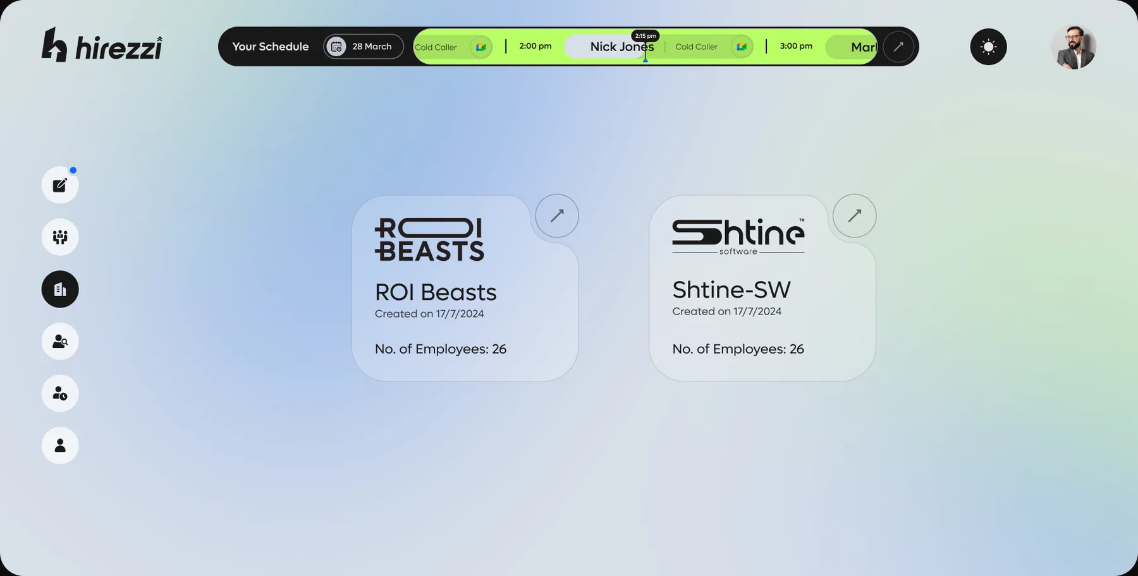Open the ROI Beasts arrow button
The height and width of the screenshot is (576, 1138).
click(557, 216)
